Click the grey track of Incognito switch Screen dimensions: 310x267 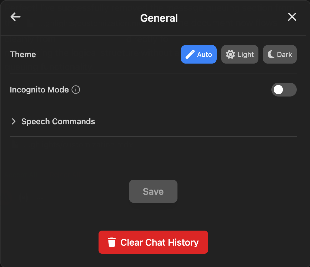coord(290,90)
